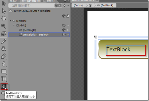149x101 pixels.
Task: Click the [Button] breadcrumb
Action: 79,5
